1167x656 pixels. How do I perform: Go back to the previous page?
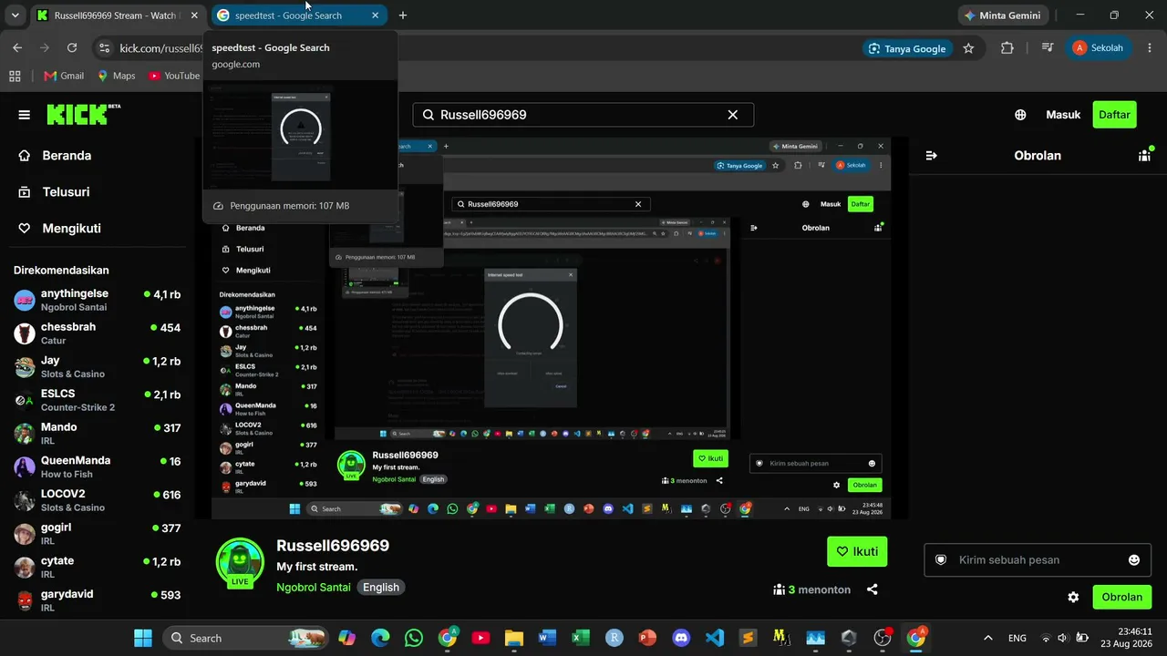17,48
